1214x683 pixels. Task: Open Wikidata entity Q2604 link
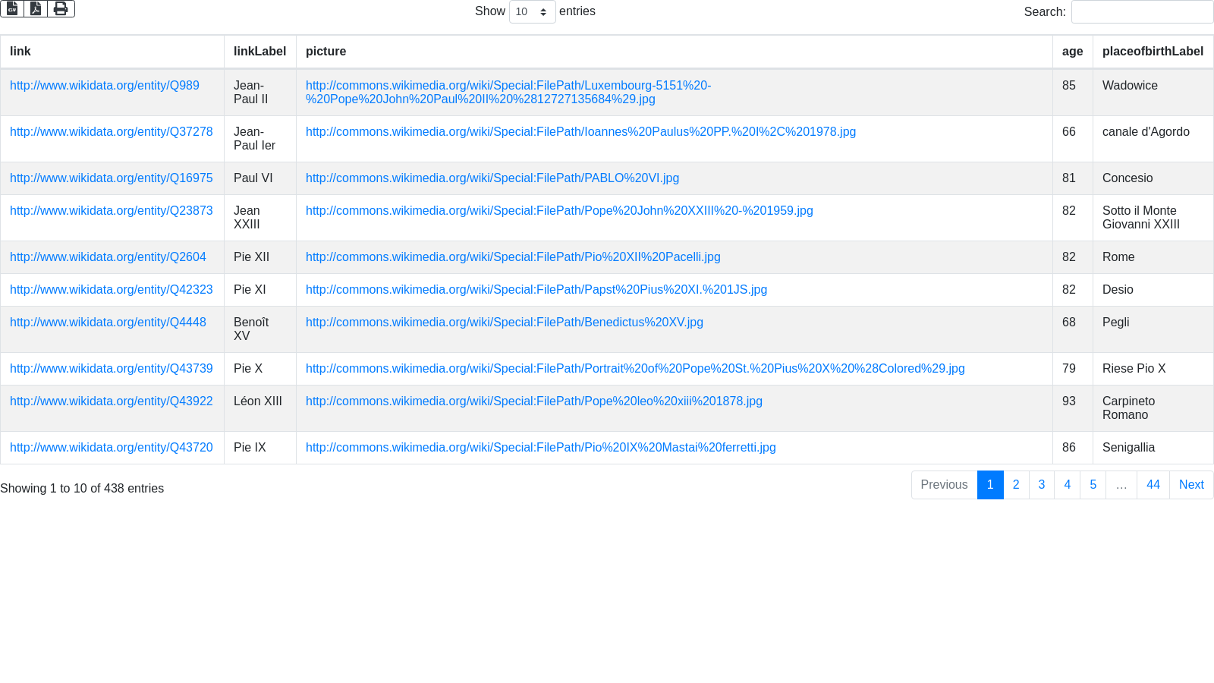[x=108, y=257]
